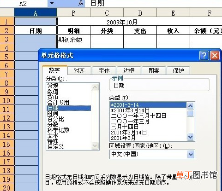
Task: Select column E header
Action: [173, 13]
